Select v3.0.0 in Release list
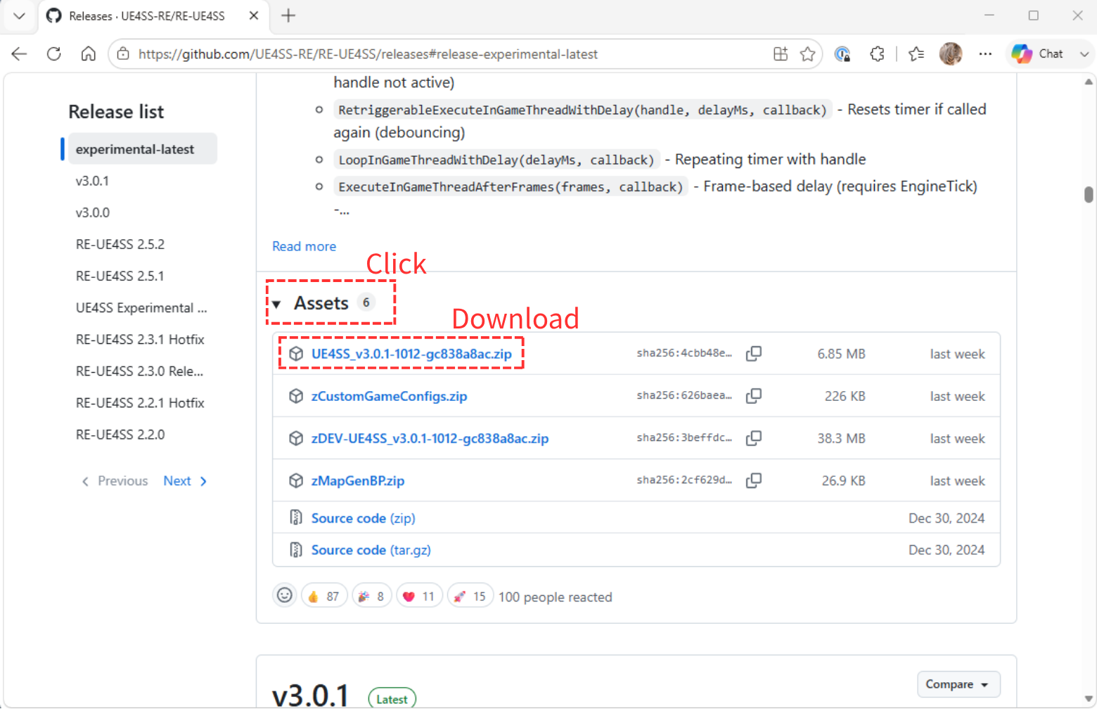This screenshot has height=709, width=1097. (93, 212)
